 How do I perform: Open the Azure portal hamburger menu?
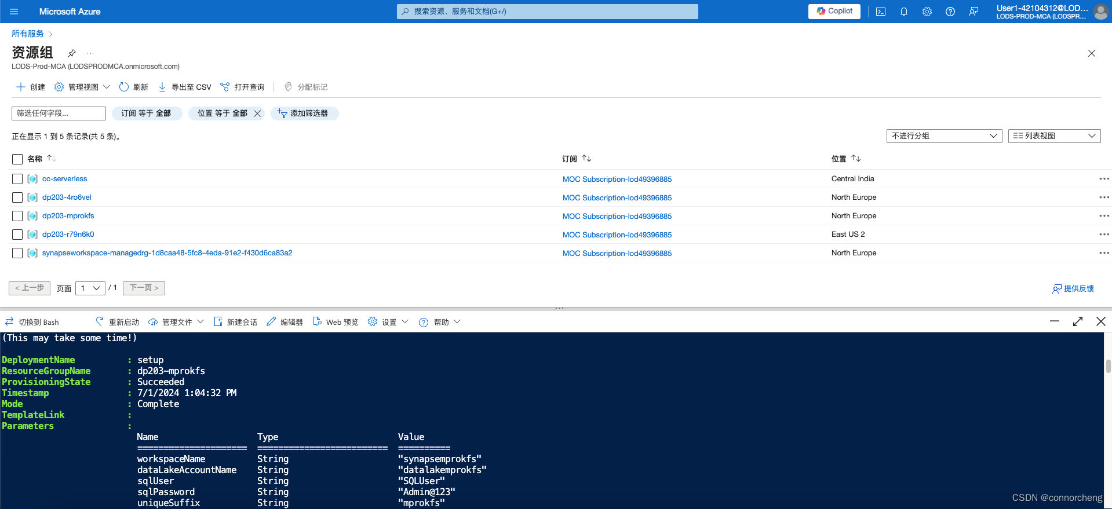(x=14, y=12)
